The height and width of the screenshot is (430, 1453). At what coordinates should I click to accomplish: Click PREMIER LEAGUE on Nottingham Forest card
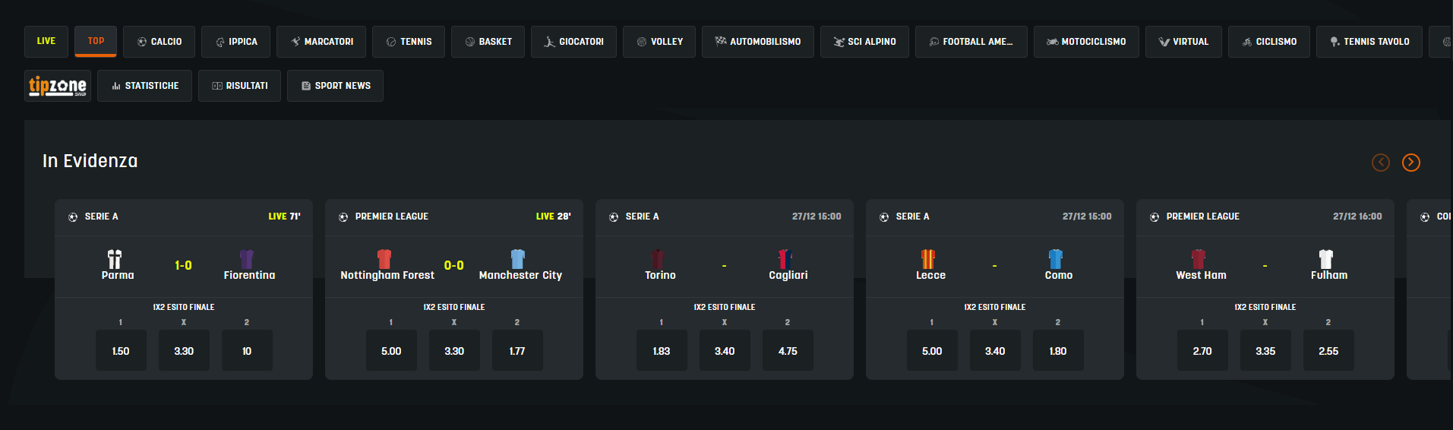tap(392, 217)
